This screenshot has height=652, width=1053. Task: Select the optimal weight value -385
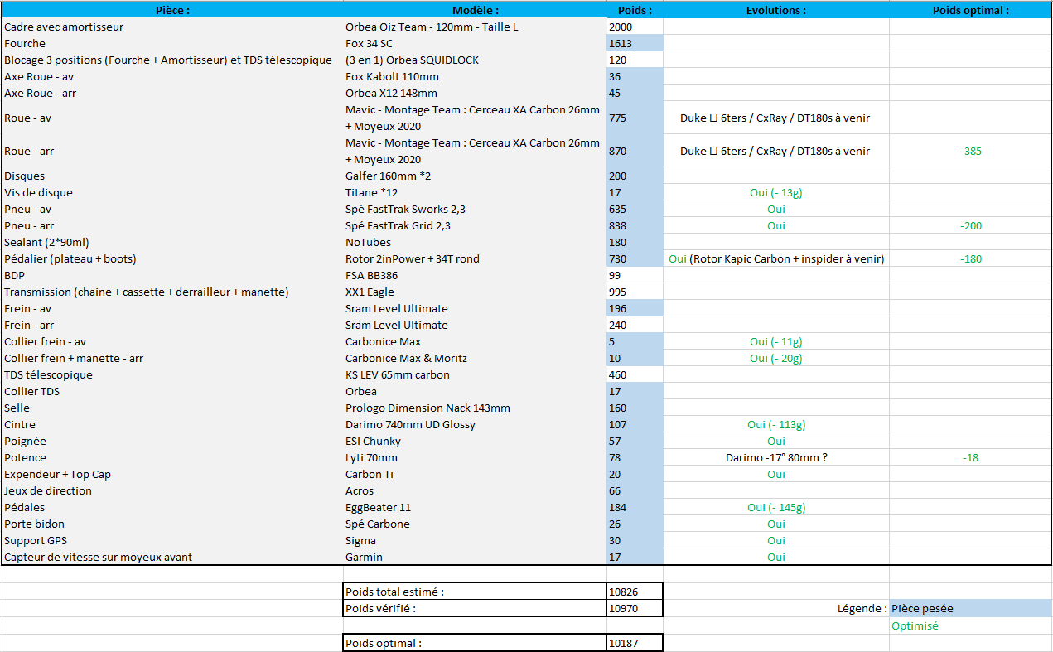coord(971,151)
